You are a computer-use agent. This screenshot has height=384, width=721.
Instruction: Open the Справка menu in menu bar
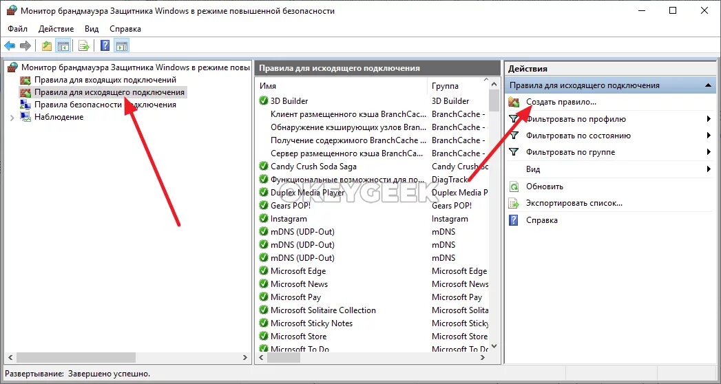(125, 28)
